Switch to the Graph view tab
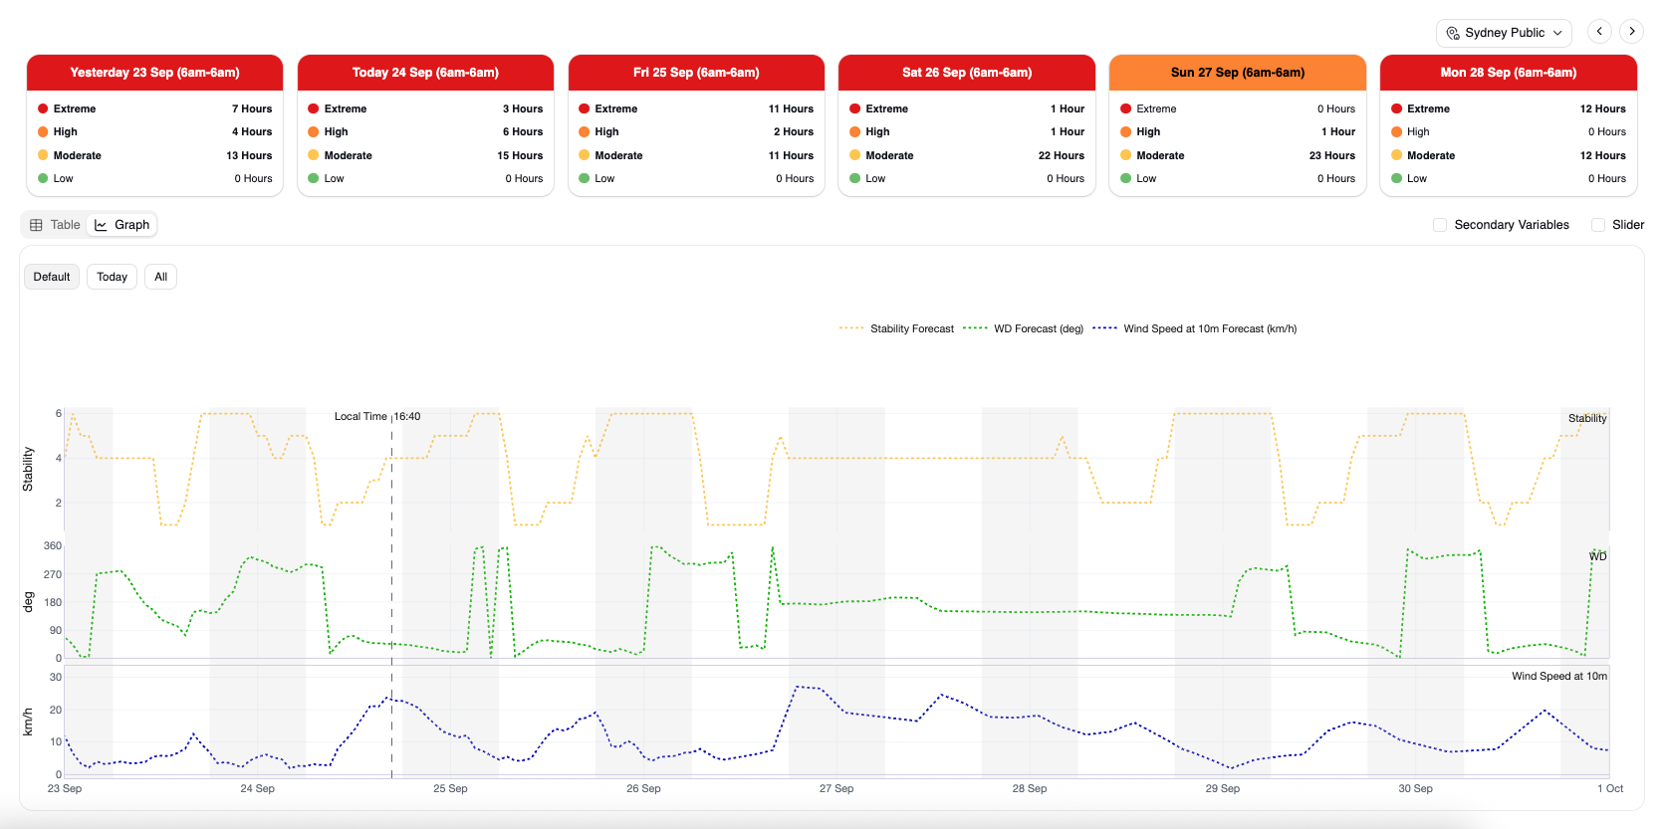 click(x=122, y=225)
